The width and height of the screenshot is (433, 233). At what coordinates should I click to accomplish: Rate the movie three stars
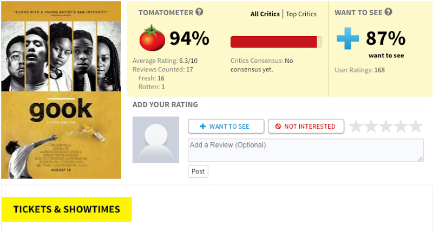(386, 127)
